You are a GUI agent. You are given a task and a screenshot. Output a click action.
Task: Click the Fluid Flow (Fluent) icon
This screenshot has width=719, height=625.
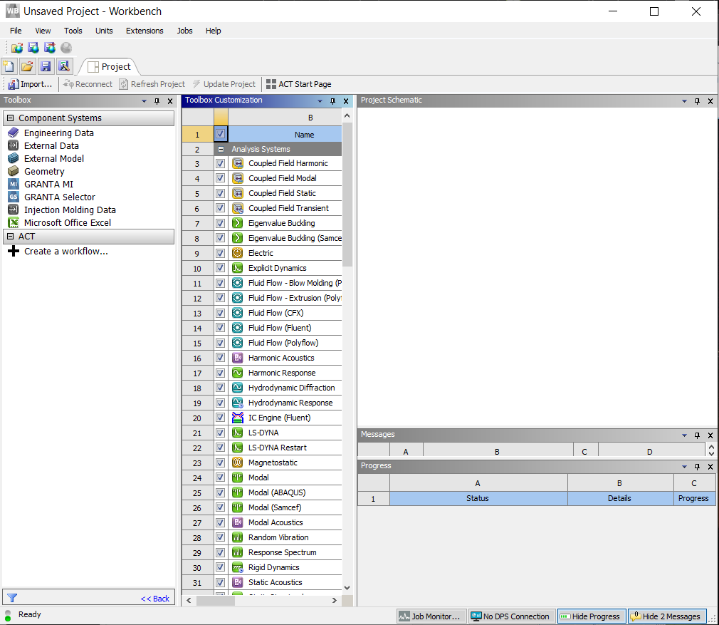click(238, 328)
